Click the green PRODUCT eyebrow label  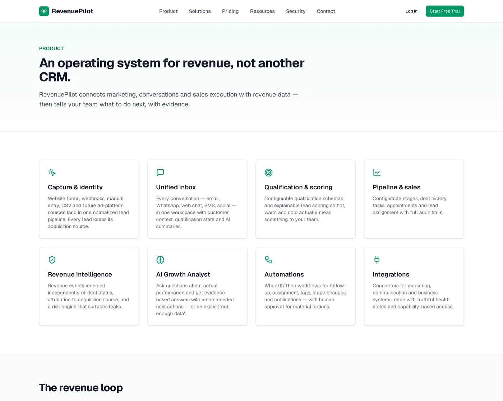[51, 48]
